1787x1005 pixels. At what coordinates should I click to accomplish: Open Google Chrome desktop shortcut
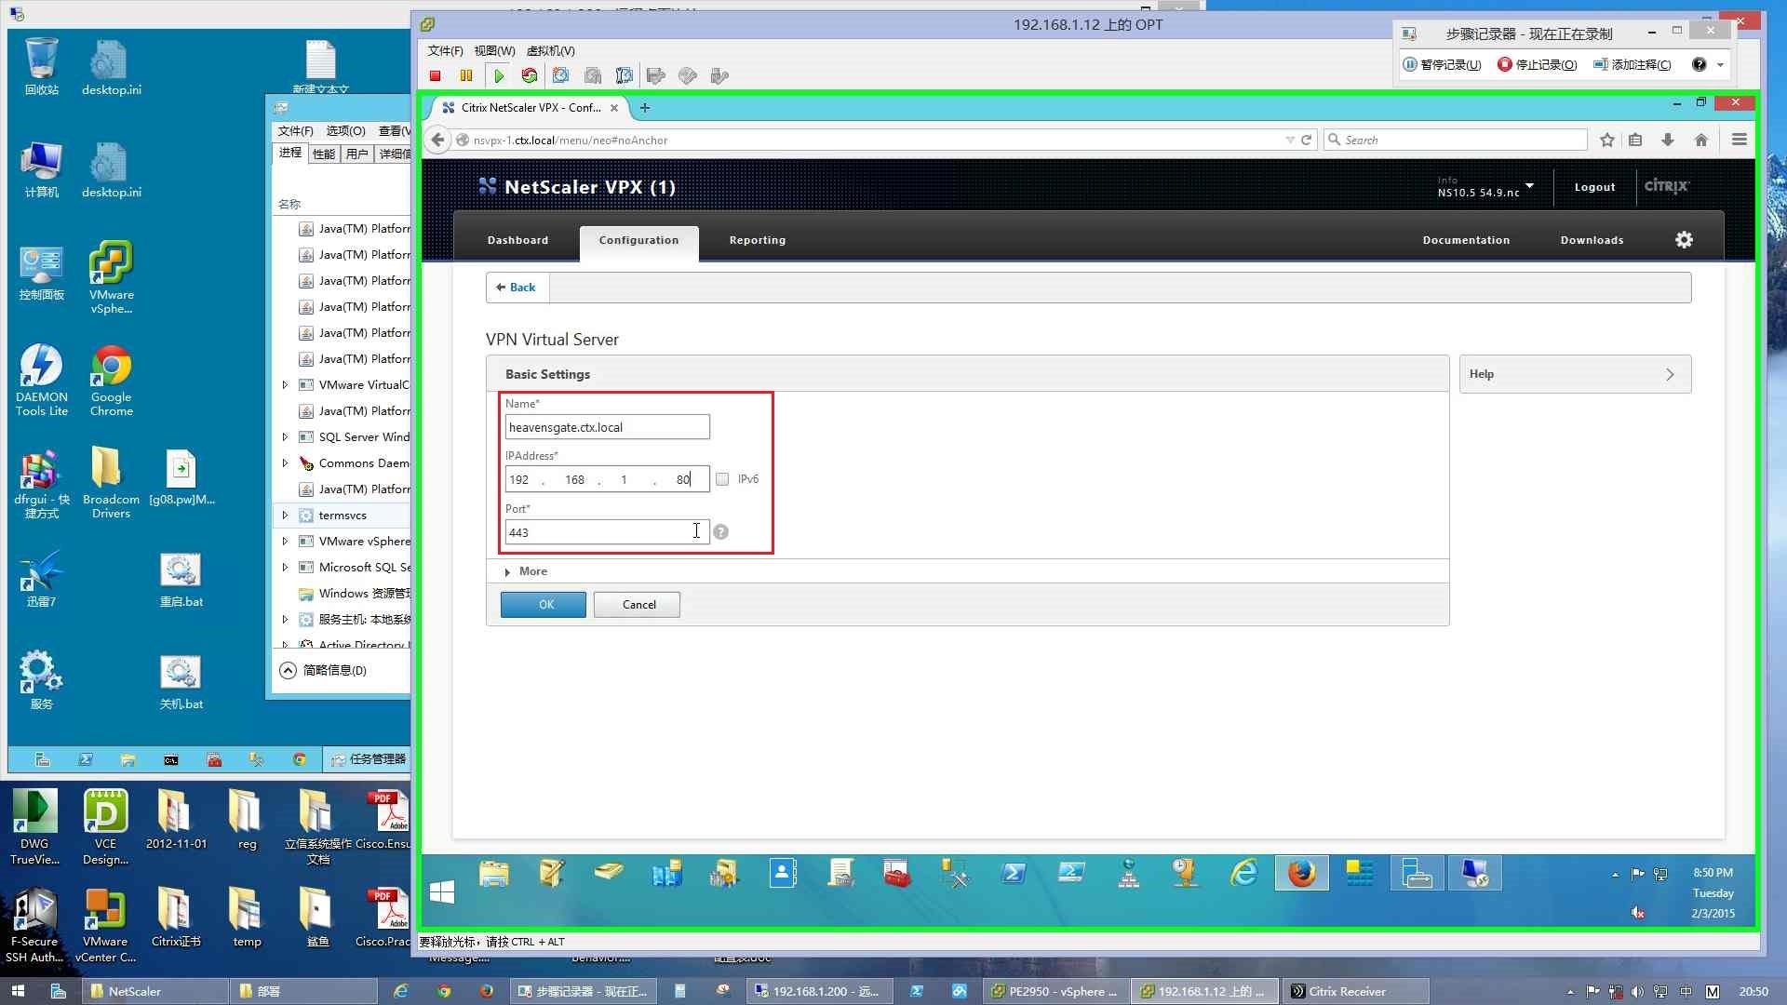coord(112,381)
